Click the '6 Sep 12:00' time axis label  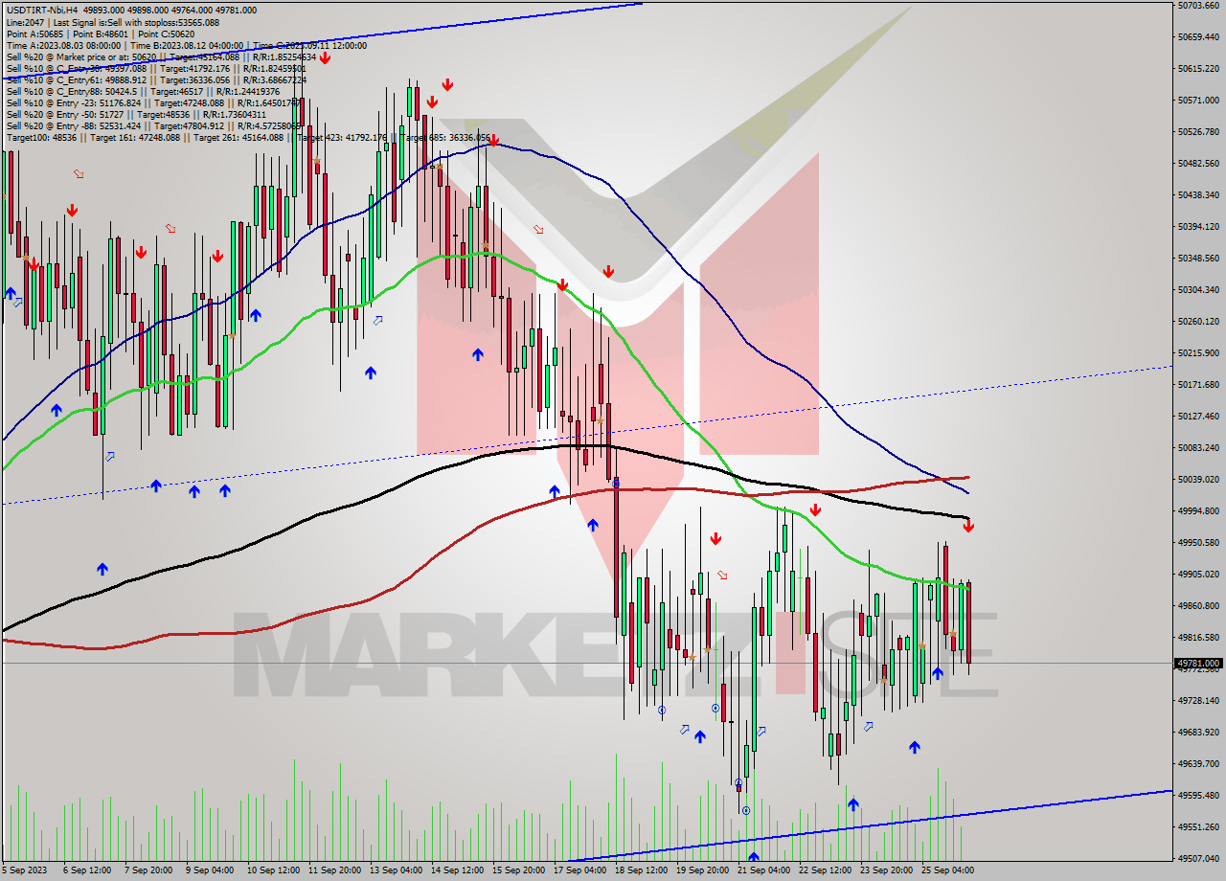tap(88, 870)
